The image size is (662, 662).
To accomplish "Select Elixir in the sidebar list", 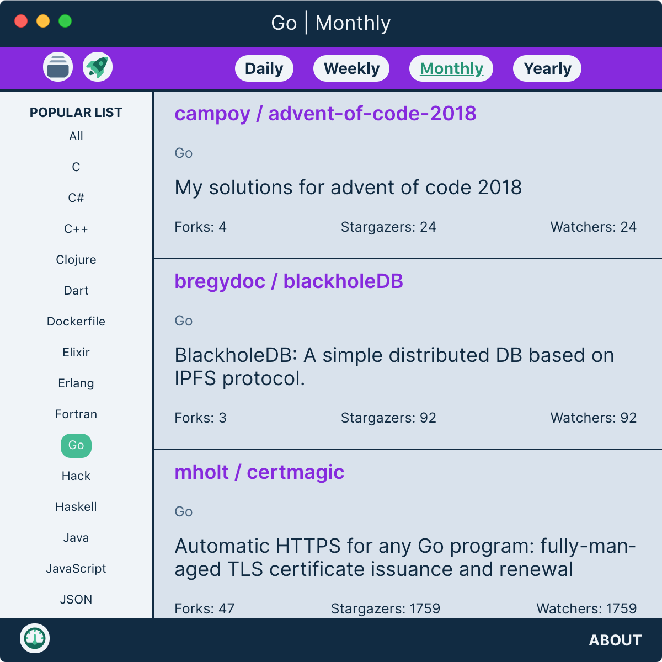I will tap(76, 353).
